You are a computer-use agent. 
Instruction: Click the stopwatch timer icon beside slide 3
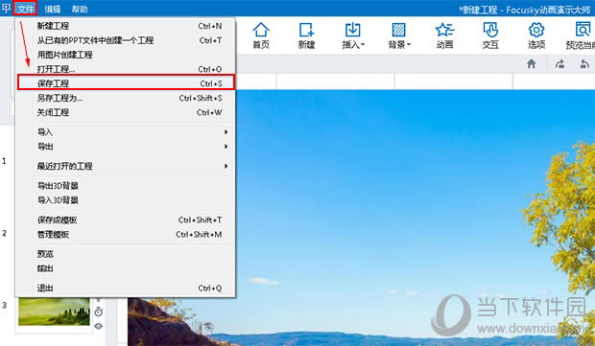tap(98, 311)
